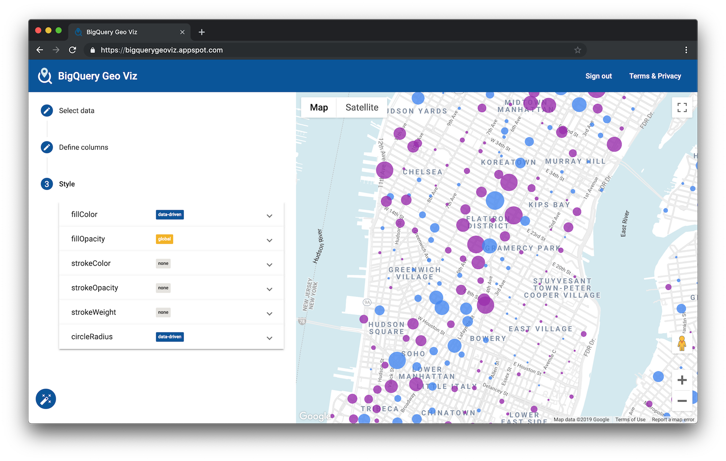Click the CHELSEA label on the map
Image resolution: width=726 pixels, height=461 pixels.
click(x=422, y=172)
